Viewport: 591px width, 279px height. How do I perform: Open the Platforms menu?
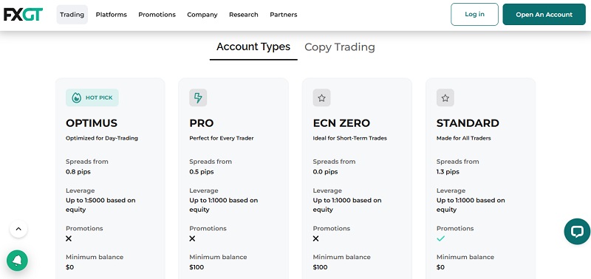(112, 15)
